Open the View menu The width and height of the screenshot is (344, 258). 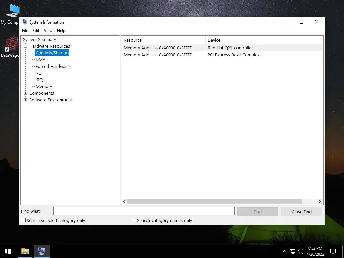(48, 31)
